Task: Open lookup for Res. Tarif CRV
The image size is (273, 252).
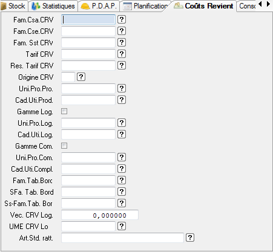Action: pyautogui.click(x=122, y=65)
